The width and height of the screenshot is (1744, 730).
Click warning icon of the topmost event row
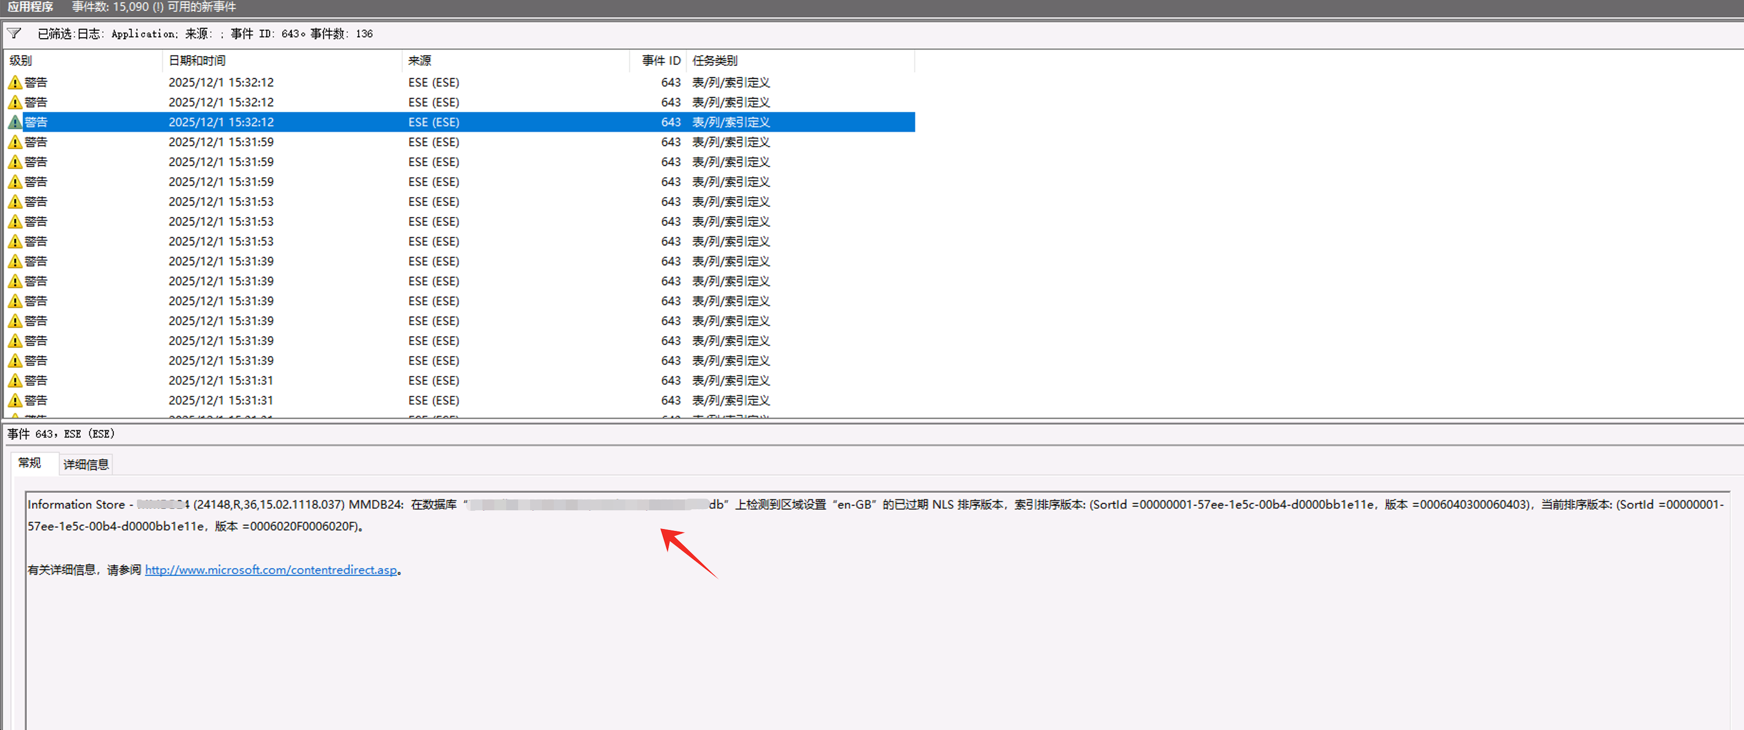[x=15, y=82]
